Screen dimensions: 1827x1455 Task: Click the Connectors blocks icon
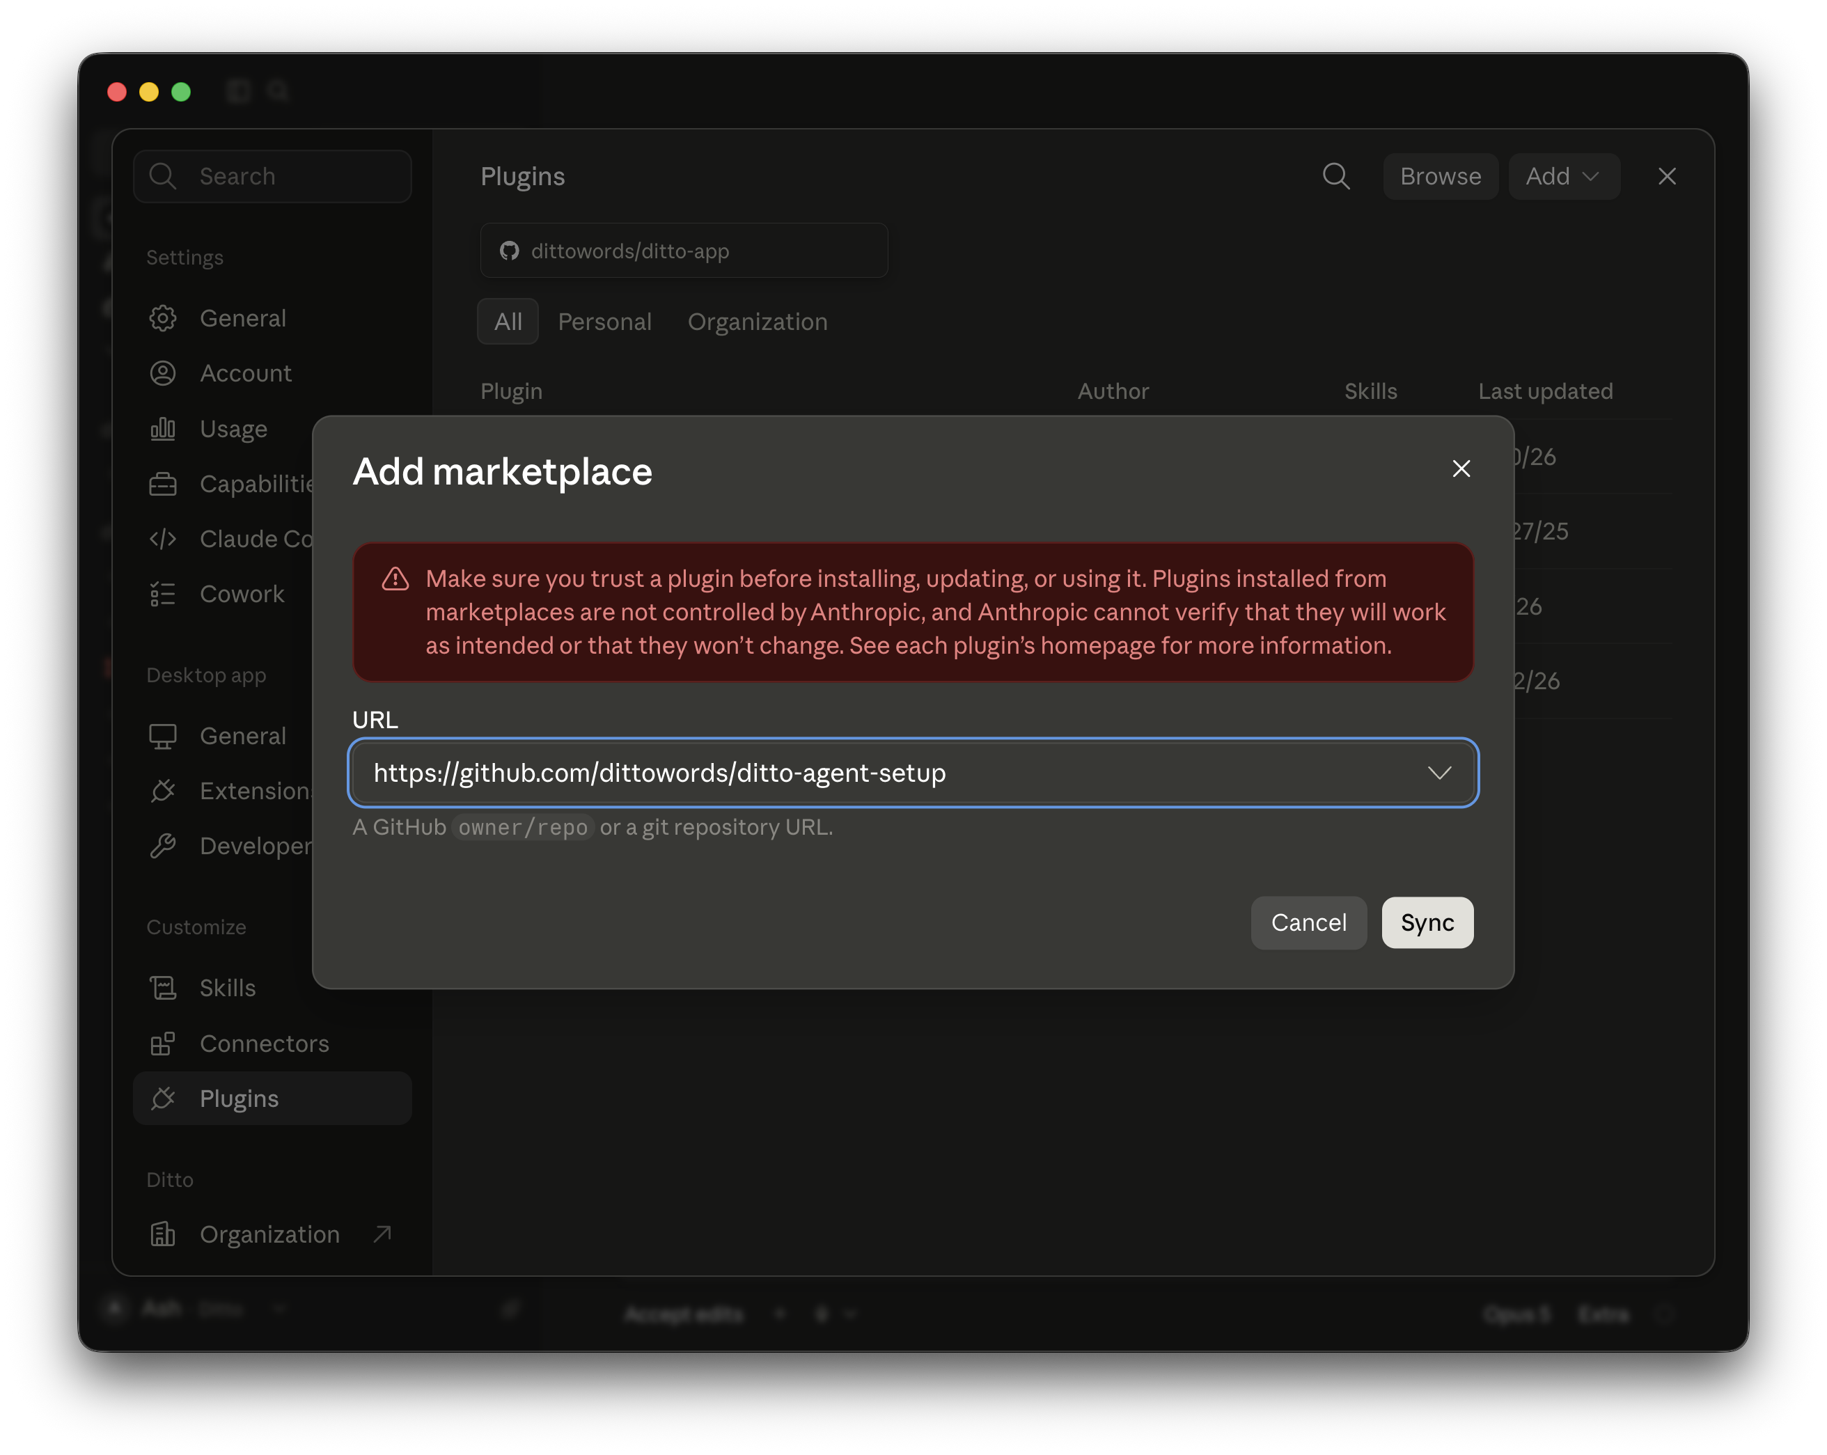pyautogui.click(x=163, y=1043)
